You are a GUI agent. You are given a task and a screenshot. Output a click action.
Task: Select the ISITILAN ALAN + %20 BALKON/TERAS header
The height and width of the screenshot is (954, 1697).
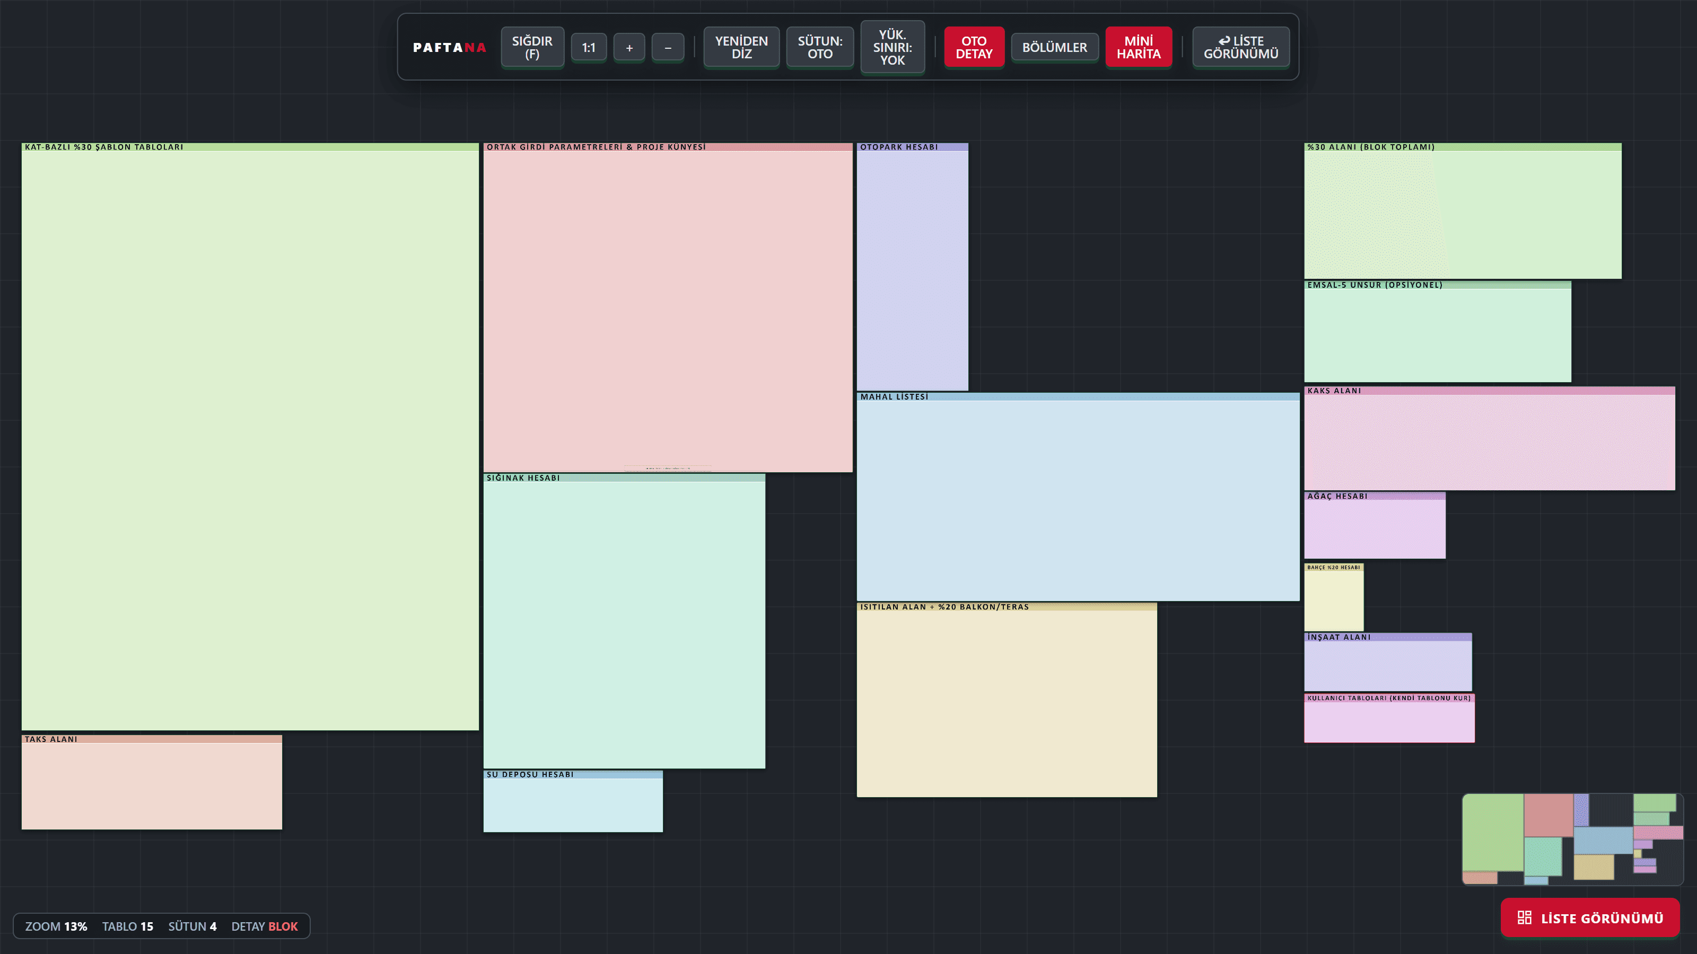pos(1007,607)
